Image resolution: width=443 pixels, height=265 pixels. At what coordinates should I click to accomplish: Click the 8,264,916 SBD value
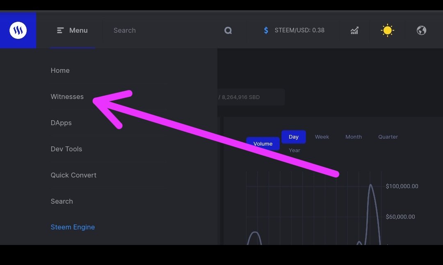pyautogui.click(x=240, y=97)
